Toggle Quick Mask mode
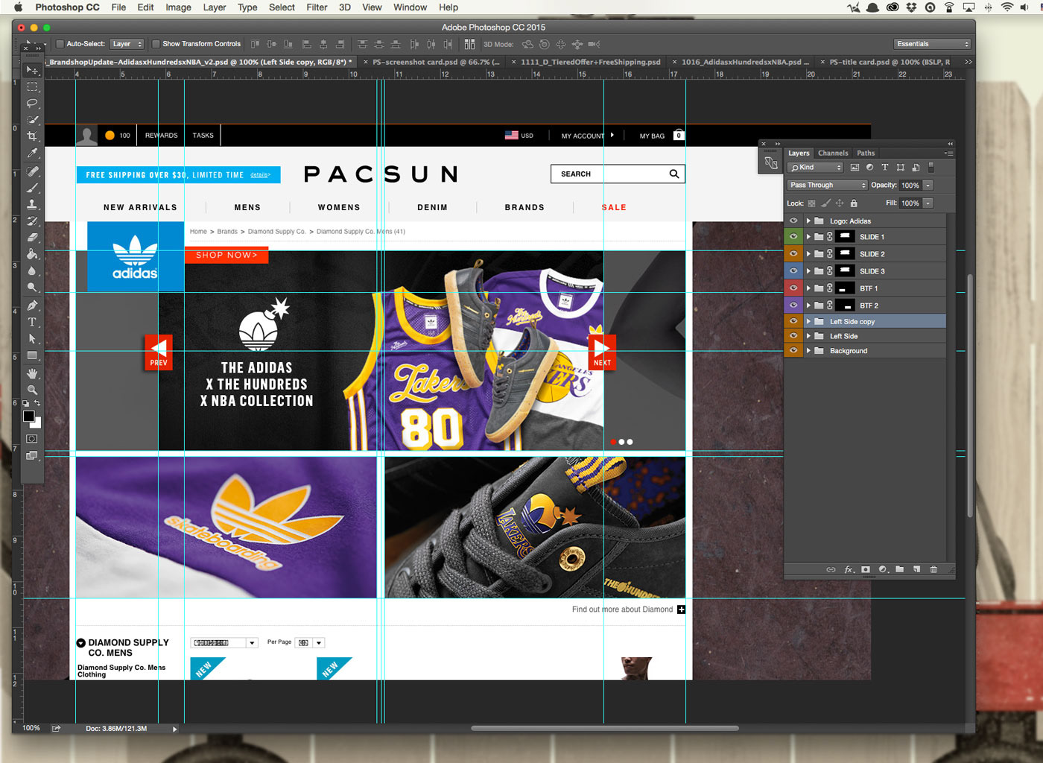1043x763 pixels. [32, 439]
